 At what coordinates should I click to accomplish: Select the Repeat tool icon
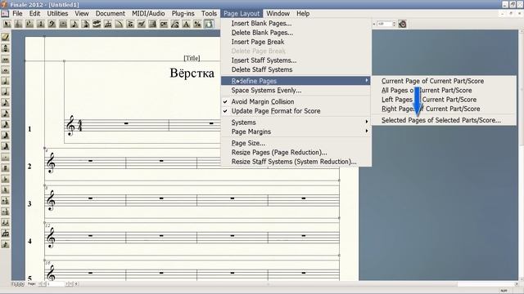tap(152, 24)
